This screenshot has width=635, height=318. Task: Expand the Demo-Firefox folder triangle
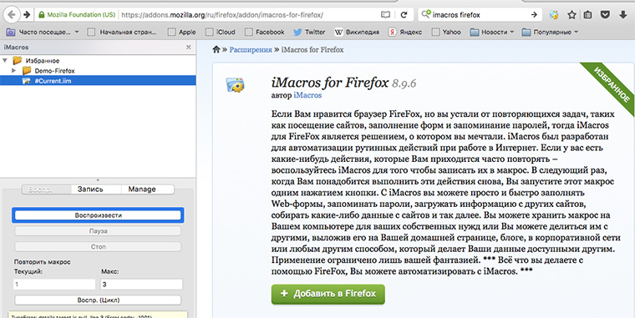(x=14, y=71)
